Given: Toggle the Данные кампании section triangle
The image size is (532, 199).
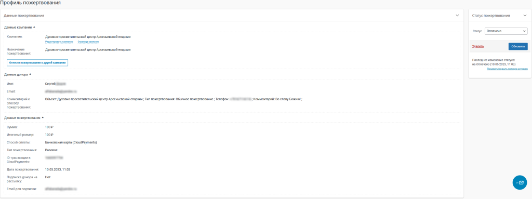Looking at the screenshot, I should pos(34,27).
